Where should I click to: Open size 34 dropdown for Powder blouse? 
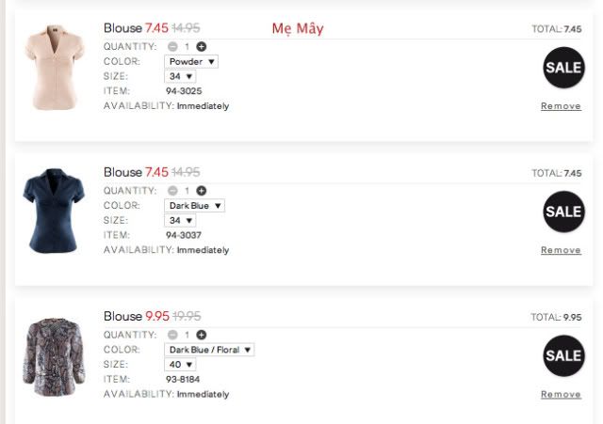(181, 76)
